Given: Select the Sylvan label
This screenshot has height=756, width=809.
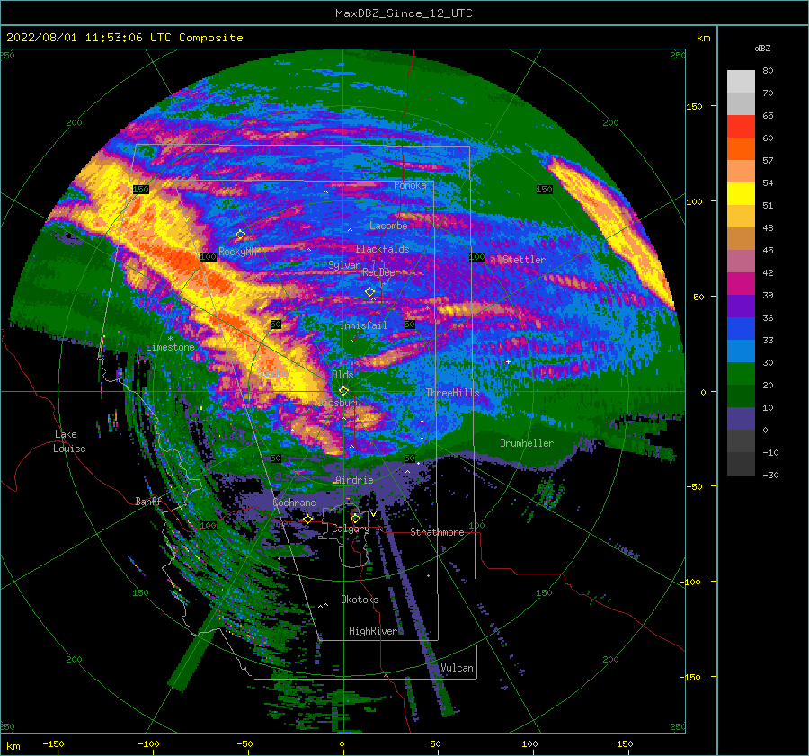Looking at the screenshot, I should [344, 265].
